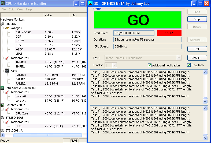Screen dimensions: 211x143
Task: Click the Duration field
Action: pyautogui.click(x=147, y=39)
